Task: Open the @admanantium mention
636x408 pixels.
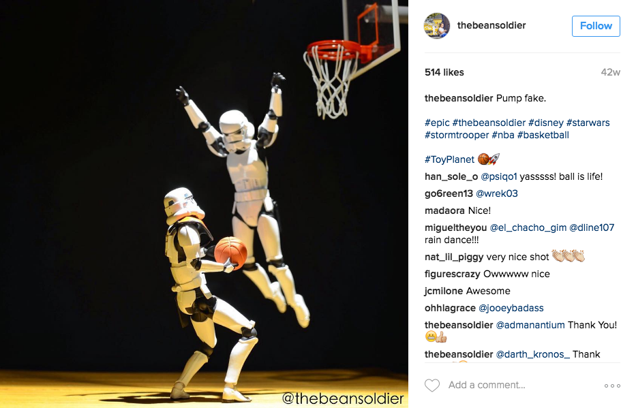Action: click(x=530, y=325)
